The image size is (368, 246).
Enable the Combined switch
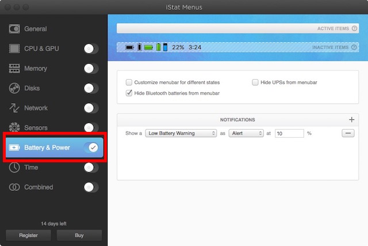(x=91, y=187)
